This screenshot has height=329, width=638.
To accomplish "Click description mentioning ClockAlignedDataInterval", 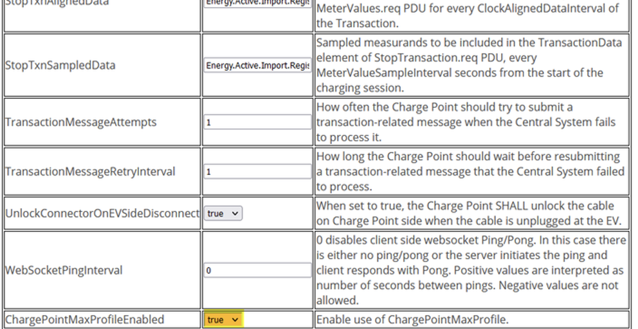I will point(467,15).
